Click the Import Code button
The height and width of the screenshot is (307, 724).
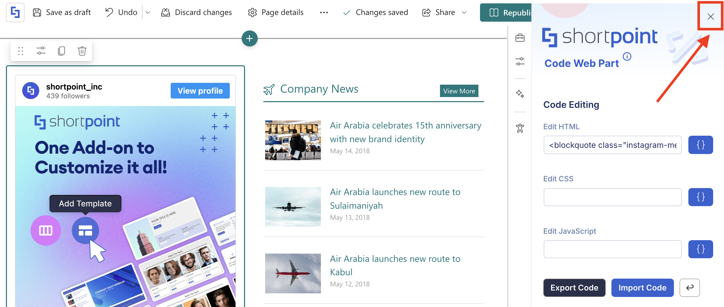[642, 288]
